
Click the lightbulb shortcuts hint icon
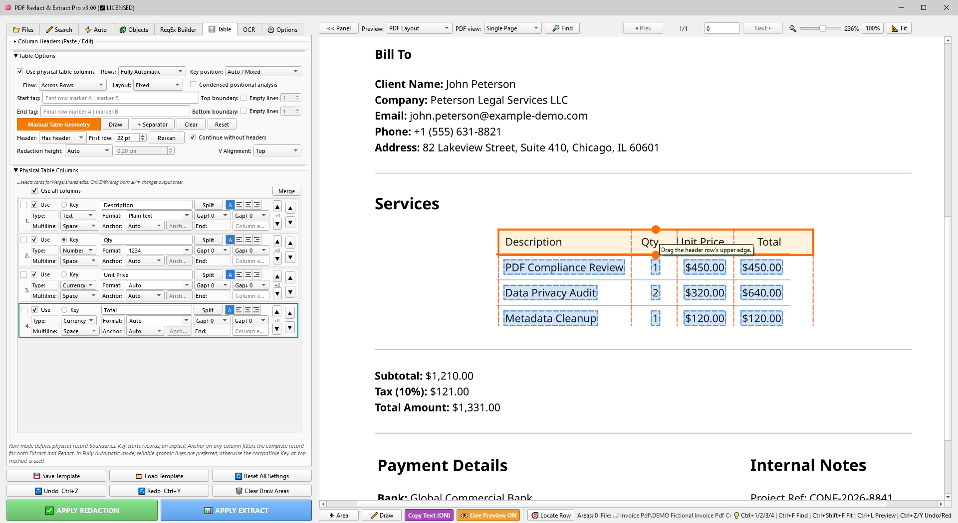pyautogui.click(x=736, y=516)
